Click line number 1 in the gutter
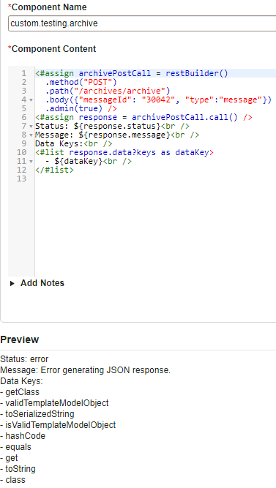The width and height of the screenshot is (276, 488). tap(23, 73)
